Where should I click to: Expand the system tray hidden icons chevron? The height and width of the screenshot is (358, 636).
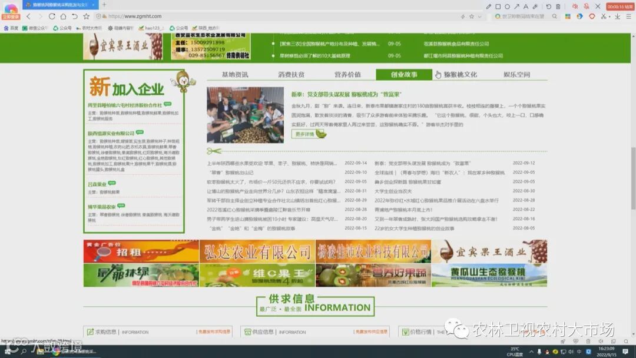(531, 352)
